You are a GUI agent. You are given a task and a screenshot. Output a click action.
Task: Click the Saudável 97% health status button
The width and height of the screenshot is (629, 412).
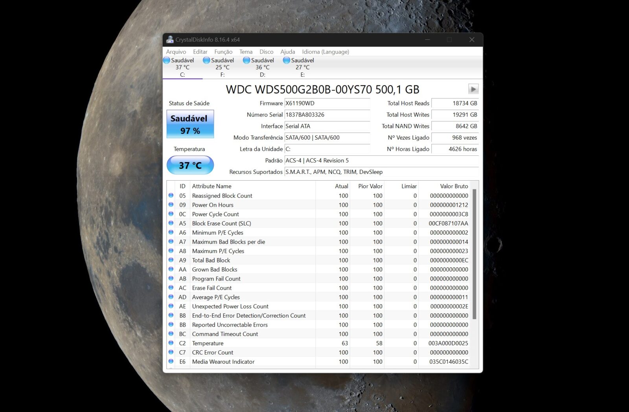point(190,124)
